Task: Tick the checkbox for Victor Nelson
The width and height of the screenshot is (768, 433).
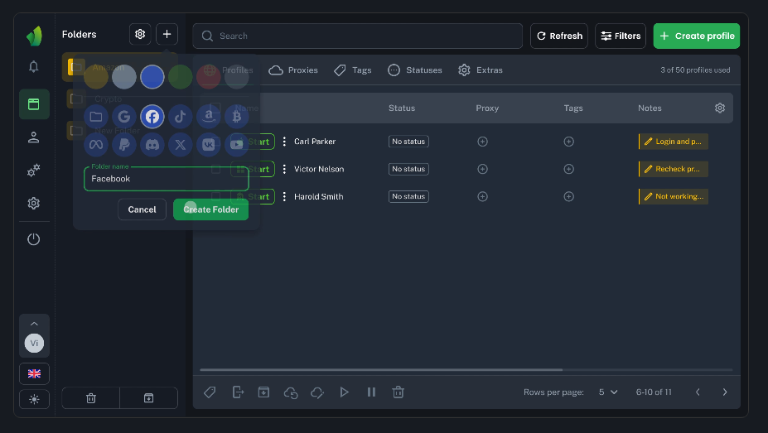Action: click(x=216, y=169)
